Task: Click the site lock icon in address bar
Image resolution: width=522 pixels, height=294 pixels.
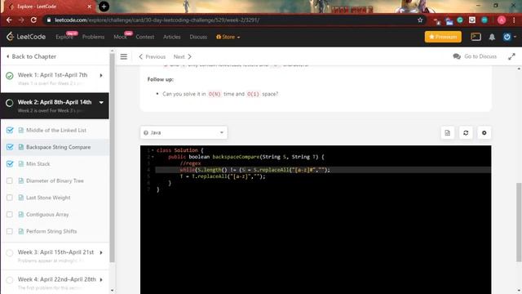Action: pos(49,20)
